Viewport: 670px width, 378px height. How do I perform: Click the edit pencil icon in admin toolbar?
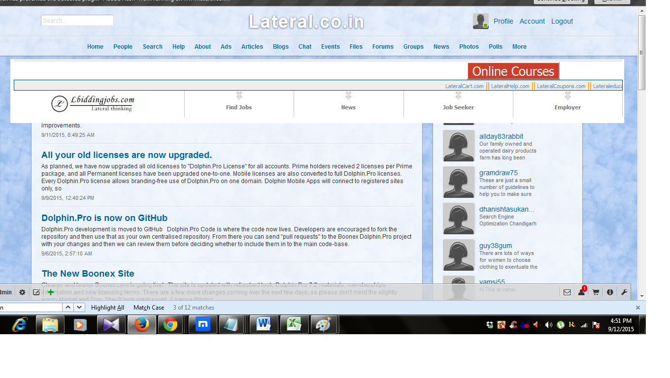(36, 292)
